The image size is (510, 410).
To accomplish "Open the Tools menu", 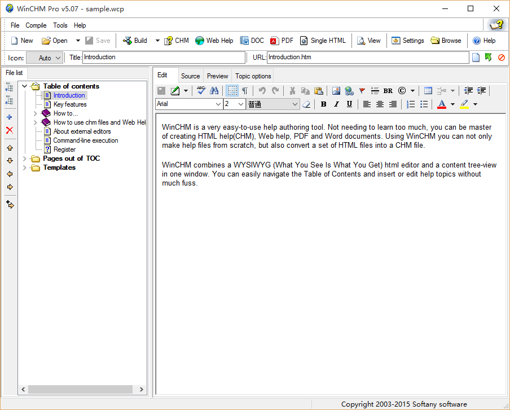I will pos(60,25).
